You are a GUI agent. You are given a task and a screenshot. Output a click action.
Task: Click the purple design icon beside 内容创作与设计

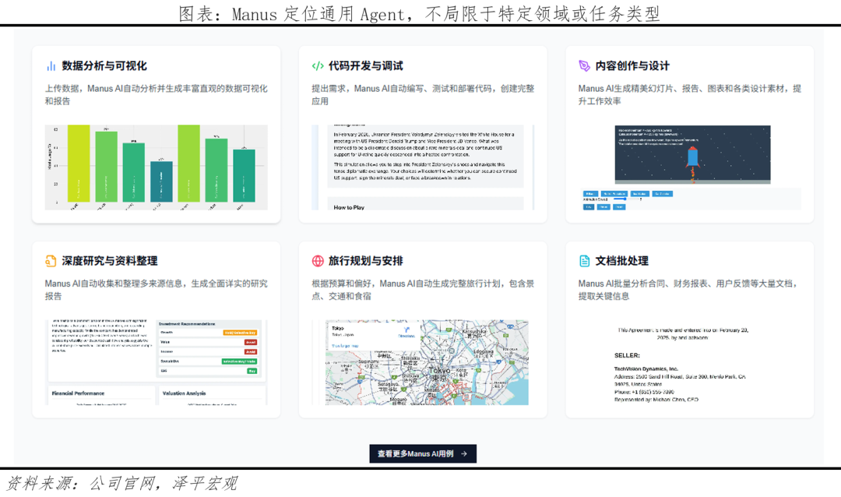click(585, 66)
